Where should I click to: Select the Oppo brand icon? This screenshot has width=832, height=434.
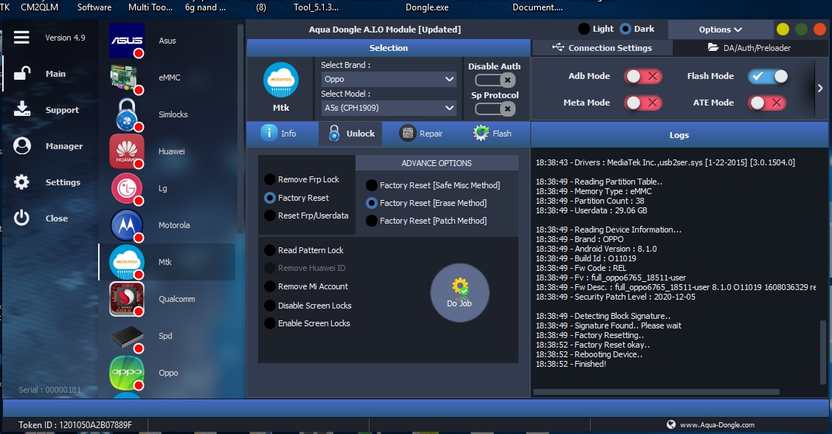127,373
